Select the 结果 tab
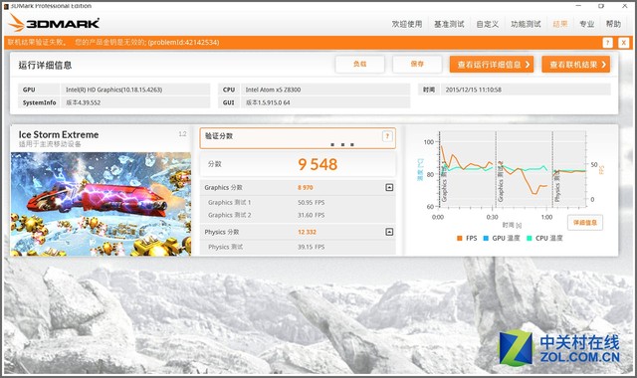 560,24
